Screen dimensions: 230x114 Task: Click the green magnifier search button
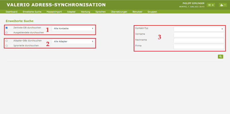[x=221, y=56]
